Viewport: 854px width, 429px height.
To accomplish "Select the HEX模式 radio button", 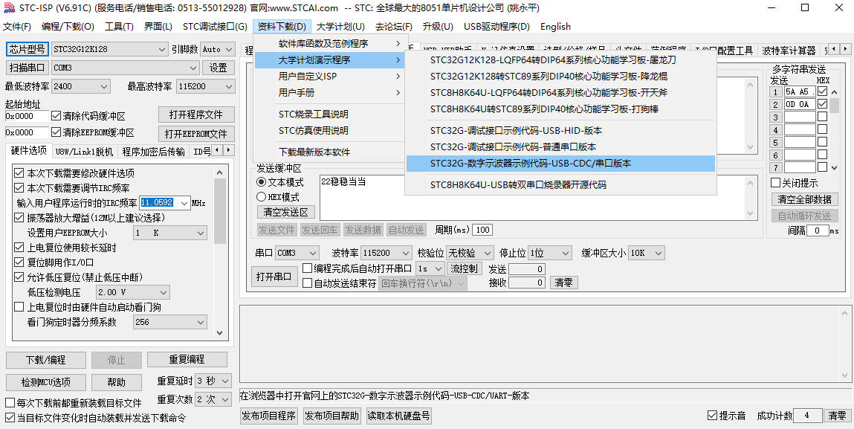I will 262,197.
